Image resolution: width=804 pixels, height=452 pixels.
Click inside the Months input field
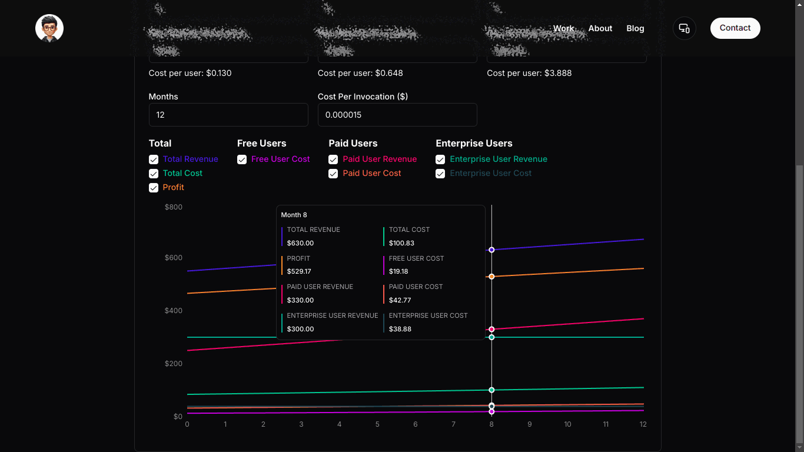click(x=228, y=115)
